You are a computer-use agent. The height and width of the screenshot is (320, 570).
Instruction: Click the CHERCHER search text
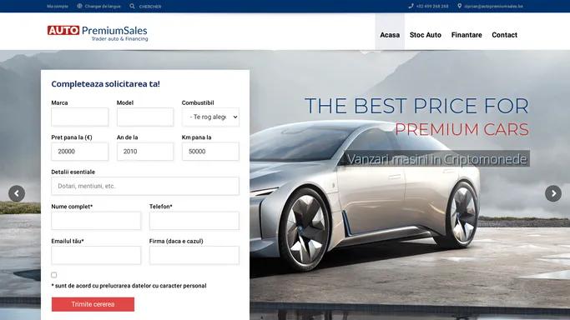(150, 7)
